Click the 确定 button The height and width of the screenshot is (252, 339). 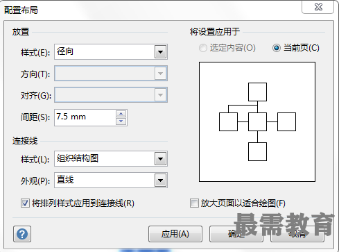tap(236, 234)
